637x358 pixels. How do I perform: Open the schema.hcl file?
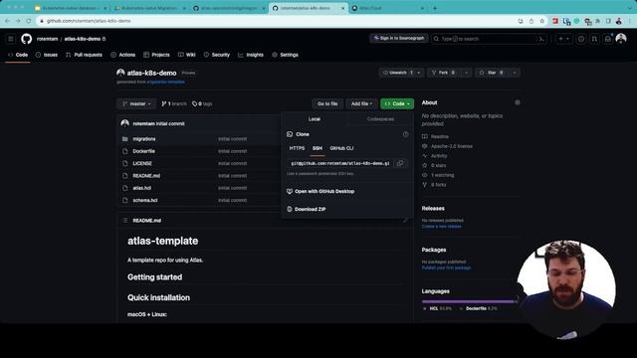(x=145, y=200)
